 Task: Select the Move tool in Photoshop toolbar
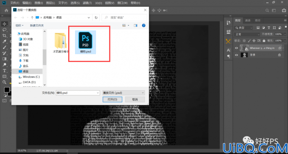pyautogui.click(x=4, y=24)
